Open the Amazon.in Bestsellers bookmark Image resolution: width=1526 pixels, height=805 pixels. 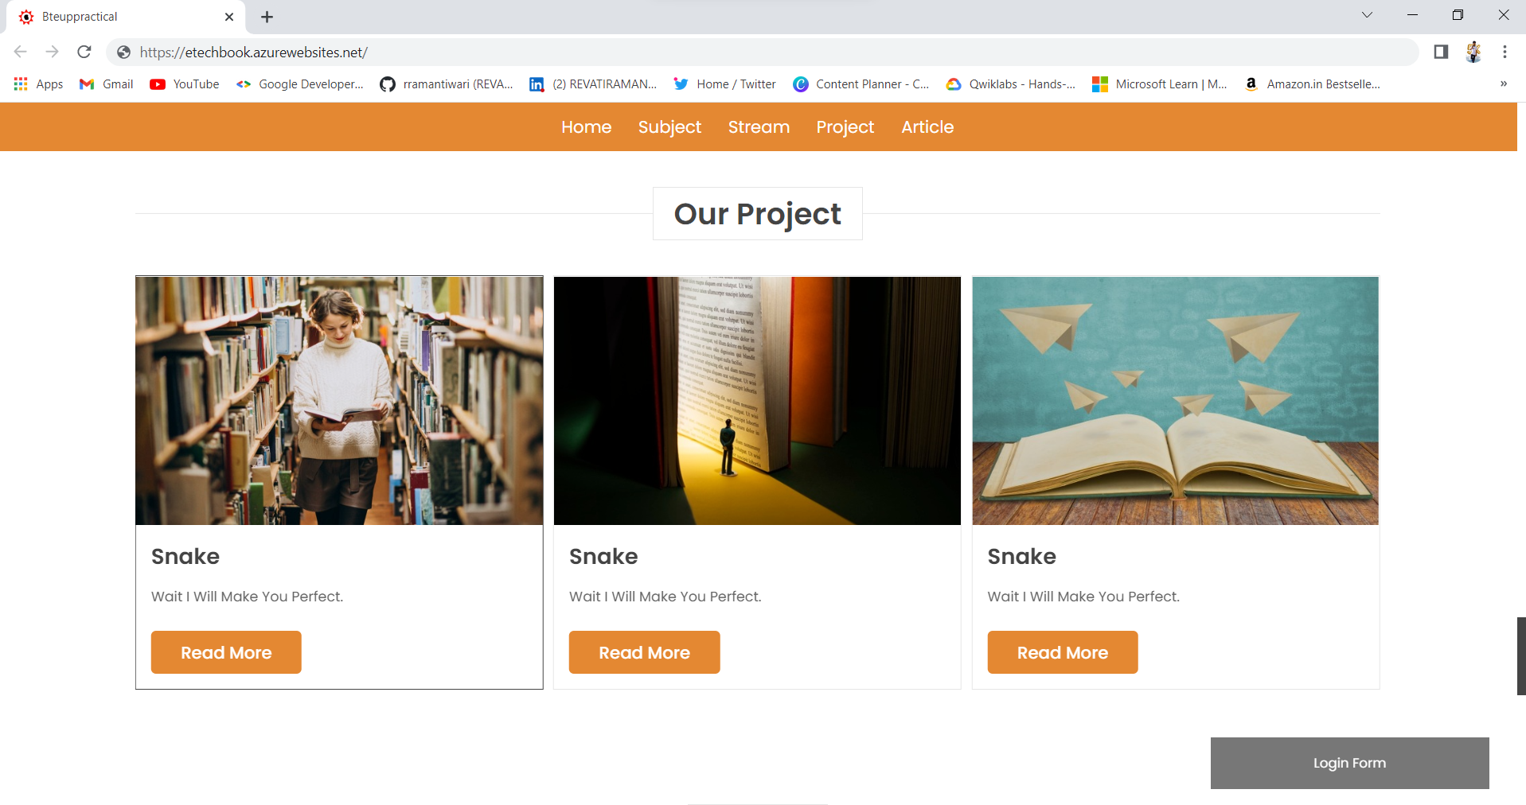[1313, 84]
